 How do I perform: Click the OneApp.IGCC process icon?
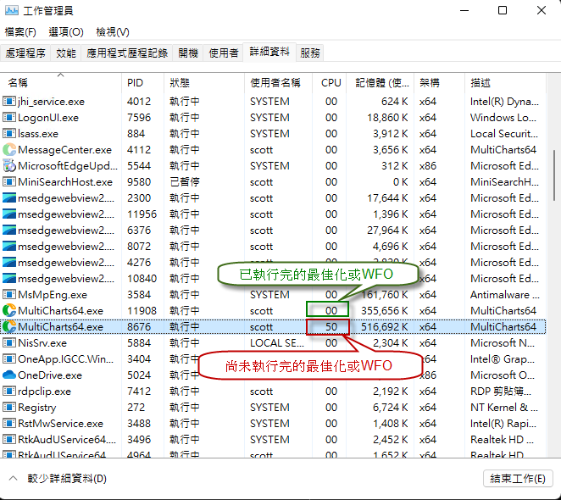9,359
